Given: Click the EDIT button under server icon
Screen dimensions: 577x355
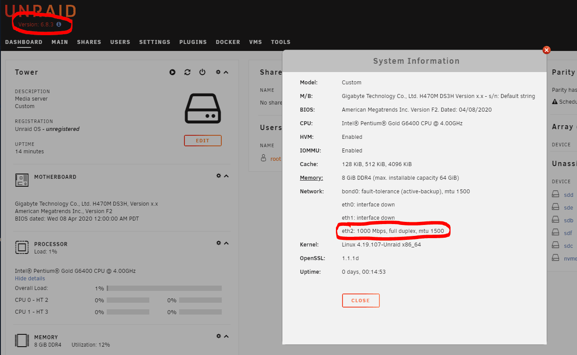Looking at the screenshot, I should tap(202, 141).
